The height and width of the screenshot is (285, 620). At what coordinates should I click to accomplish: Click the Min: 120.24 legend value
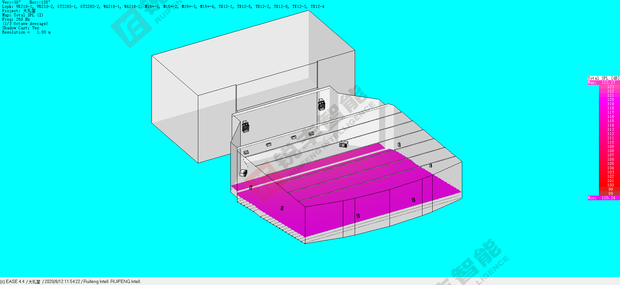click(604, 198)
